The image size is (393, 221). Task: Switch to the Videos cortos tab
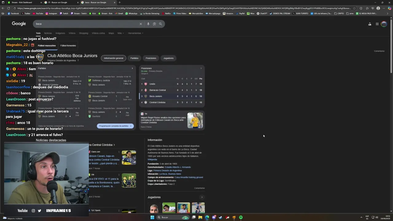tap(98, 33)
